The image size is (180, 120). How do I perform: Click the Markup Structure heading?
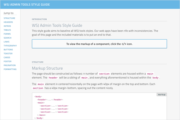pos(47,68)
